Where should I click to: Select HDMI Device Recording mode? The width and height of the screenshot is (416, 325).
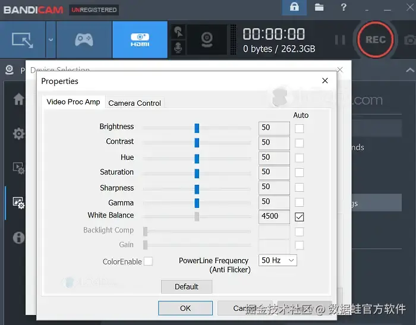(x=140, y=40)
